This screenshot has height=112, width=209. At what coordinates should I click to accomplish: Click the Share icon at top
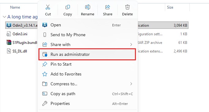(x=108, y=7)
